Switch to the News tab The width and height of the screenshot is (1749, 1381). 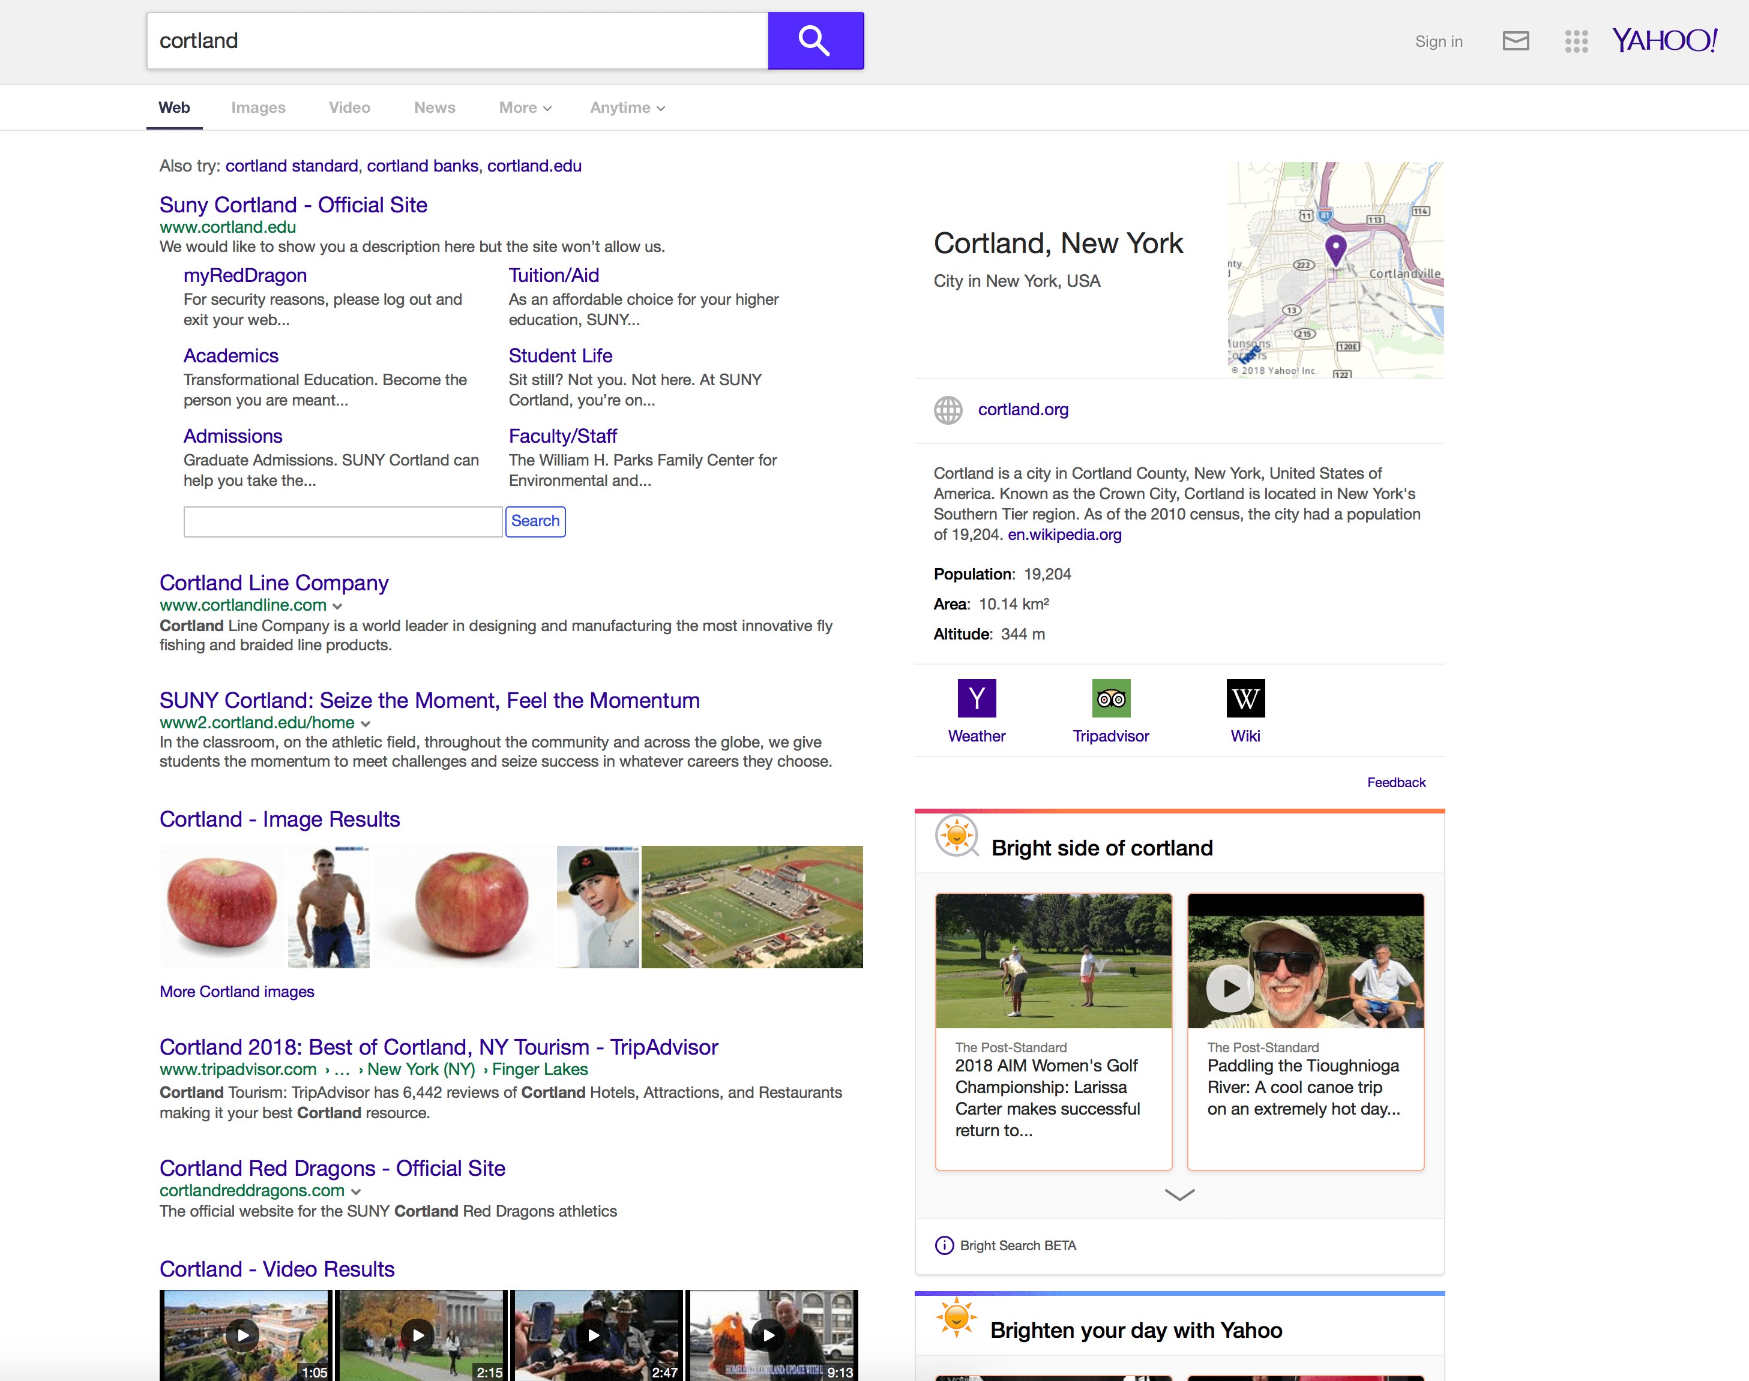tap(435, 107)
